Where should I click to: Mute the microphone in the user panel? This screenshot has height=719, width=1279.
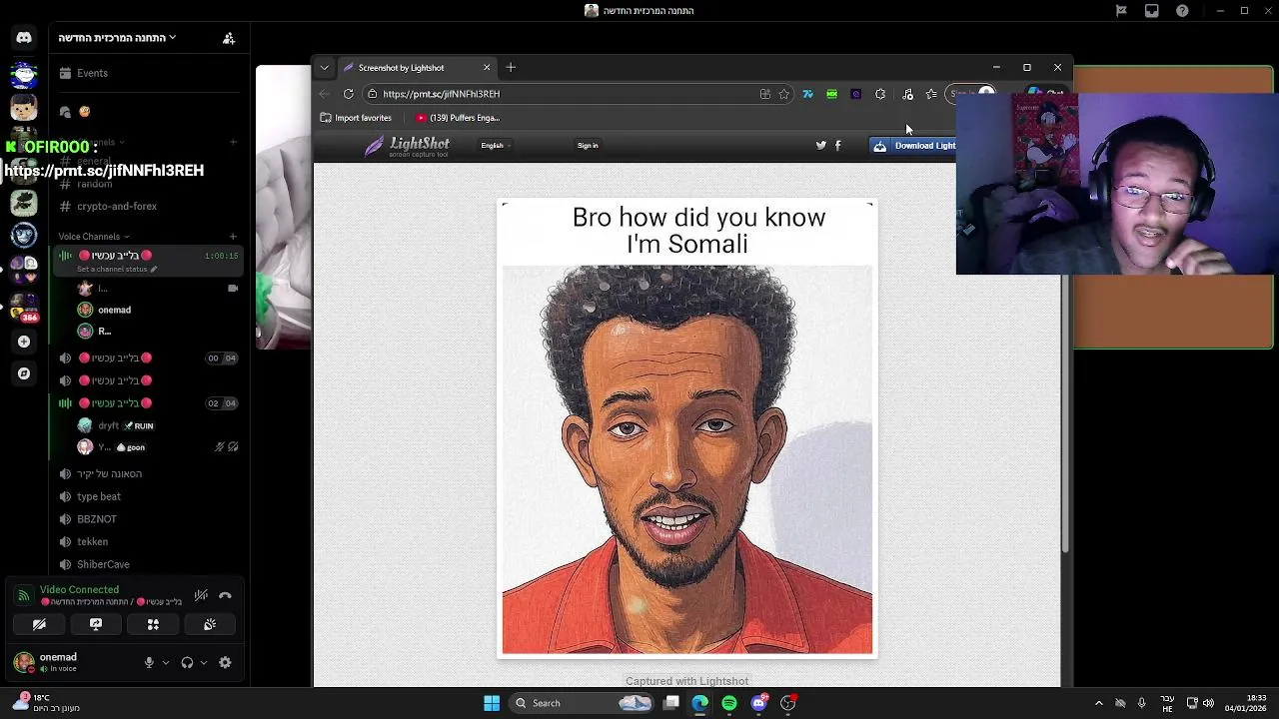[x=149, y=662]
